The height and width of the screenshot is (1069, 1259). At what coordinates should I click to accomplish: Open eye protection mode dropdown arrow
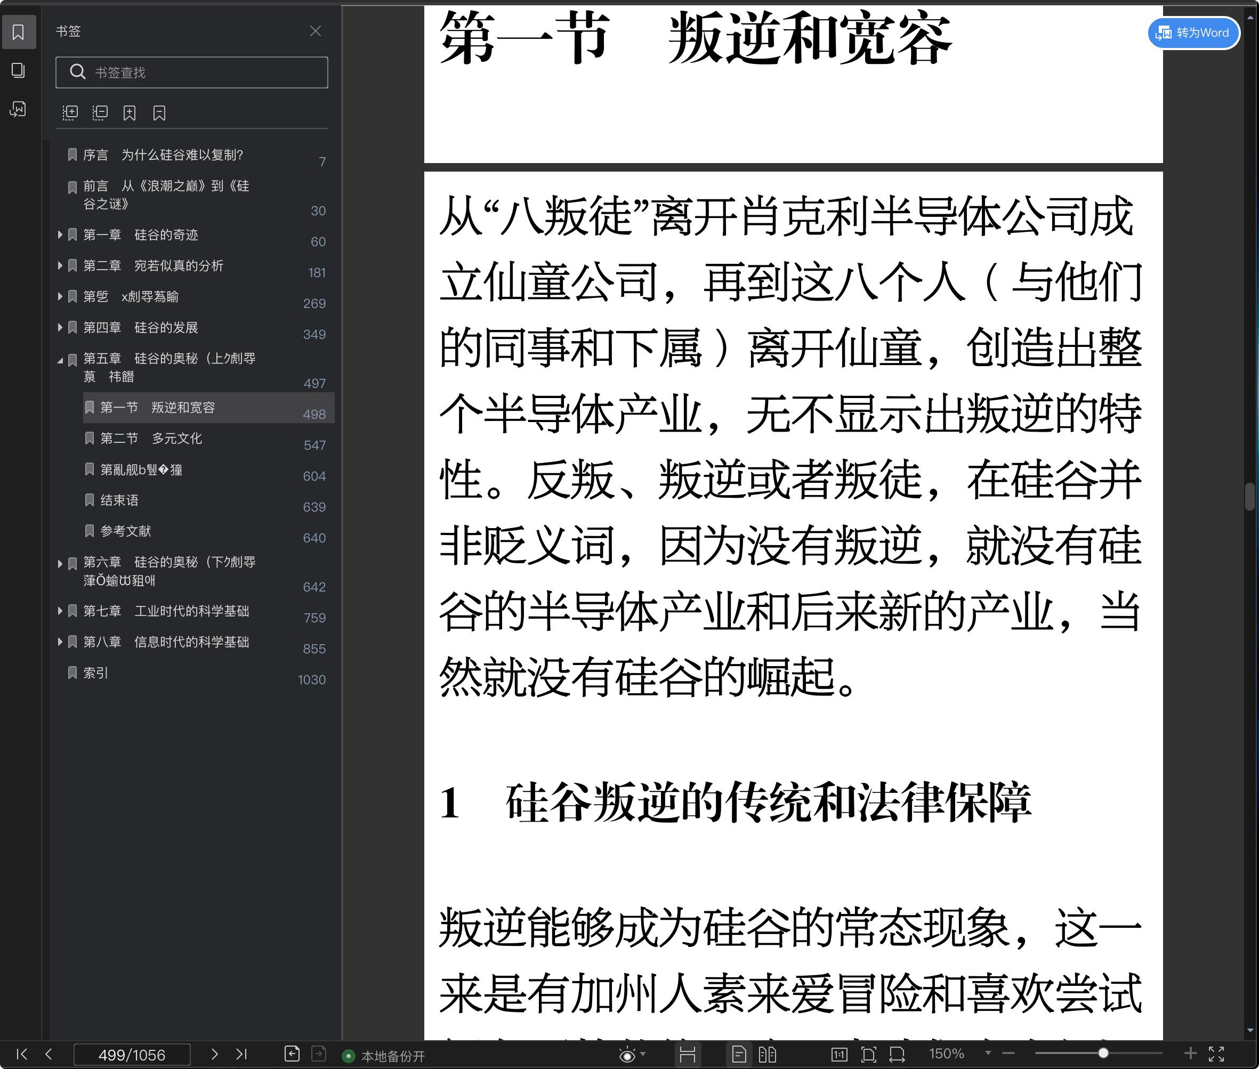pyautogui.click(x=643, y=1055)
